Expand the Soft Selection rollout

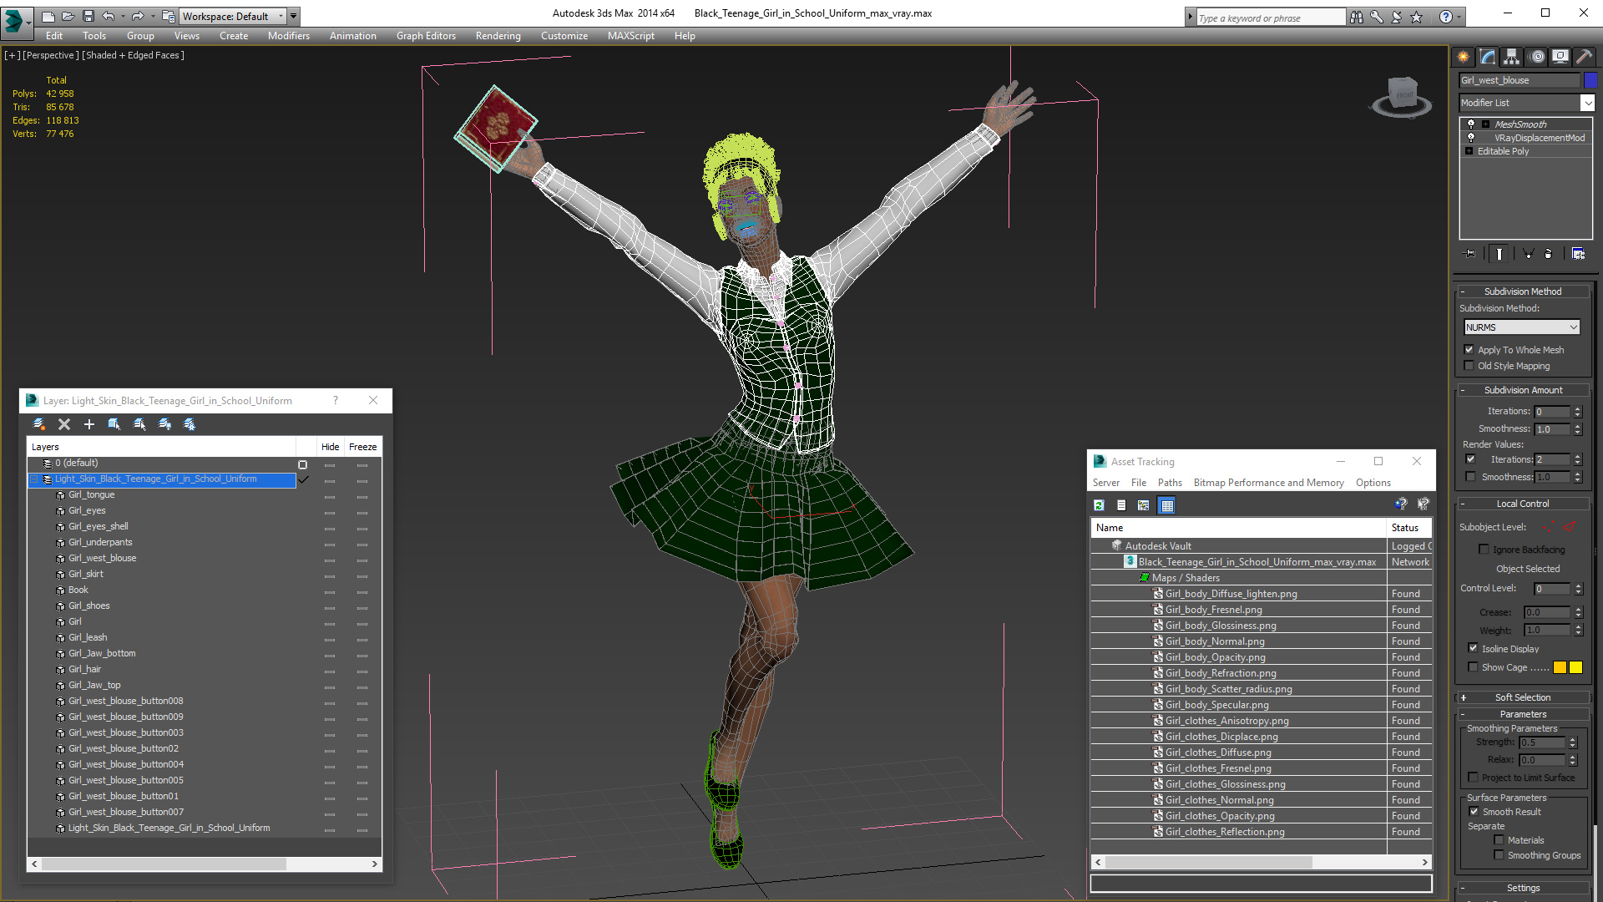pos(1523,697)
